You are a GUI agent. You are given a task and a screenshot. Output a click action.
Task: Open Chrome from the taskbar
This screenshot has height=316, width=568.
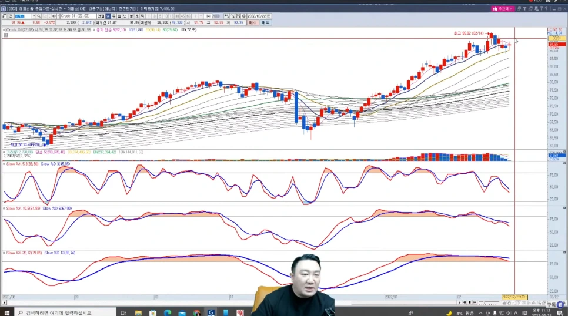[x=196, y=312]
